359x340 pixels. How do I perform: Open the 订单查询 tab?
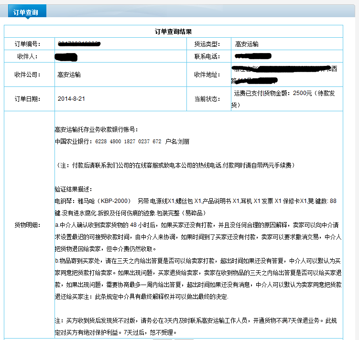[27, 12]
